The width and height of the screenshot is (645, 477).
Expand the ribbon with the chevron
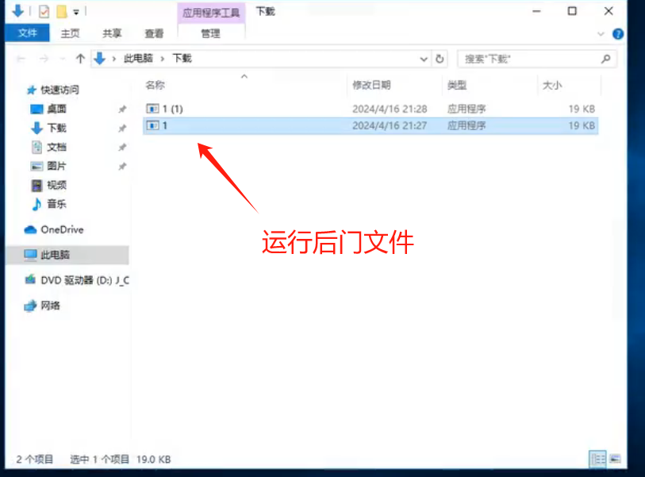601,34
